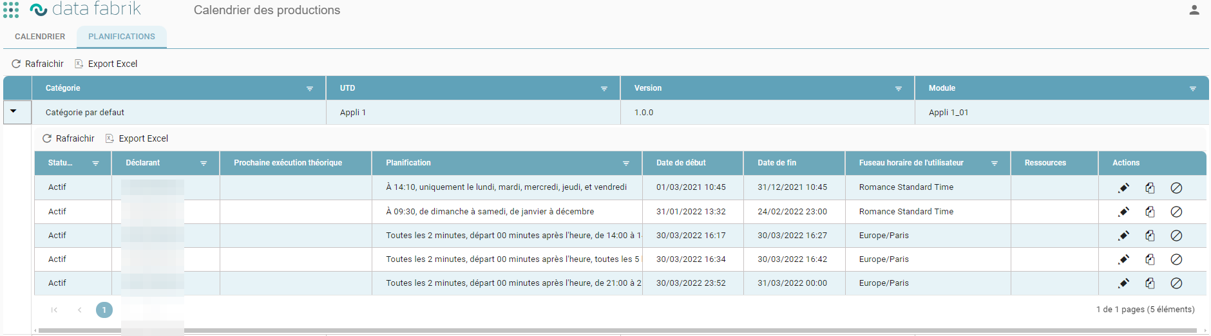Click the inner Export Excel button
This screenshot has height=336, width=1211.
(137, 138)
